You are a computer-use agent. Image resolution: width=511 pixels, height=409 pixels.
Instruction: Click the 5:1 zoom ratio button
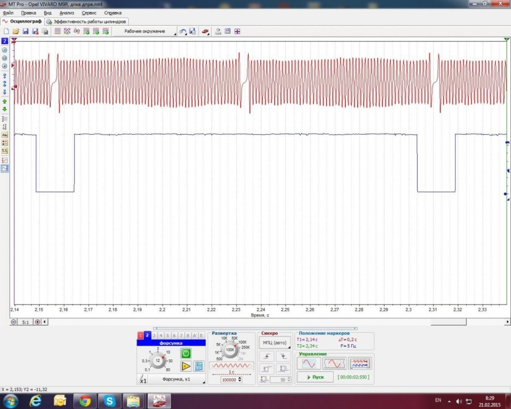click(x=25, y=322)
